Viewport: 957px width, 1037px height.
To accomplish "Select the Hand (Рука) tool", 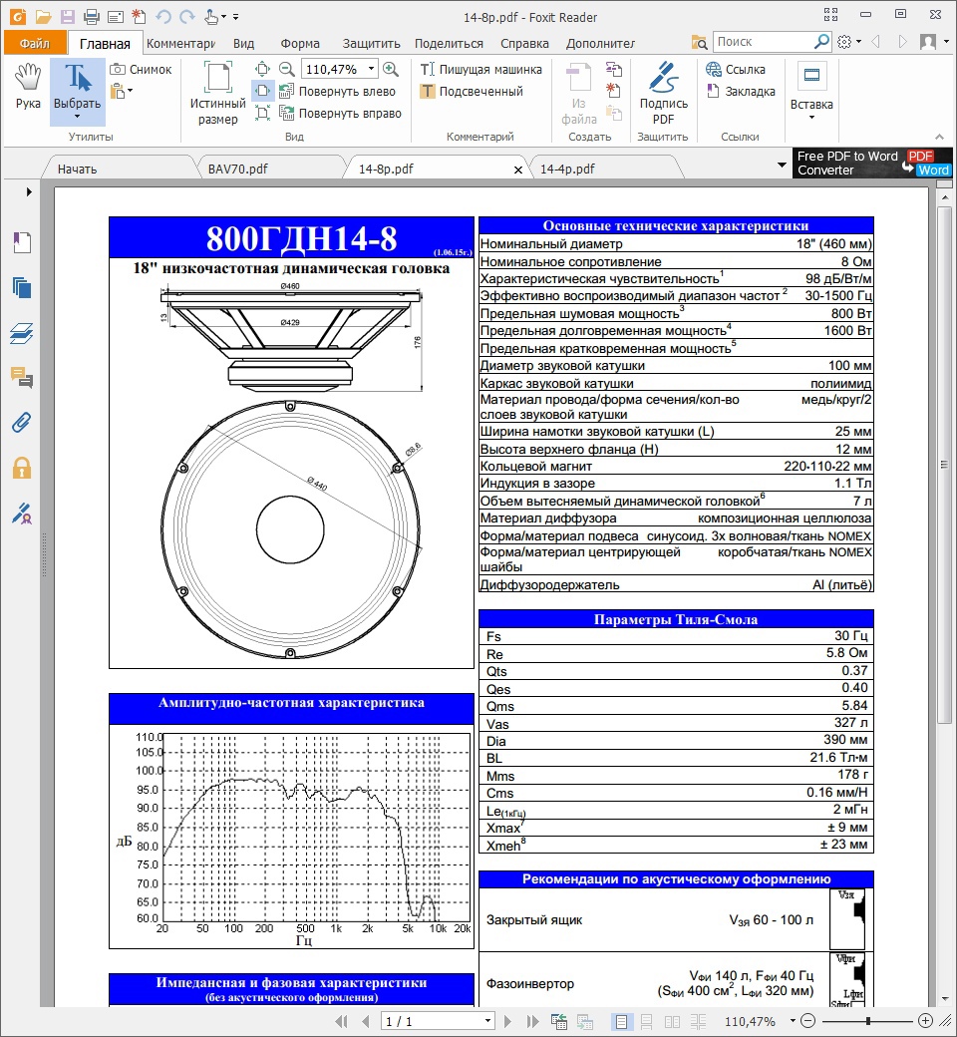I will point(28,87).
